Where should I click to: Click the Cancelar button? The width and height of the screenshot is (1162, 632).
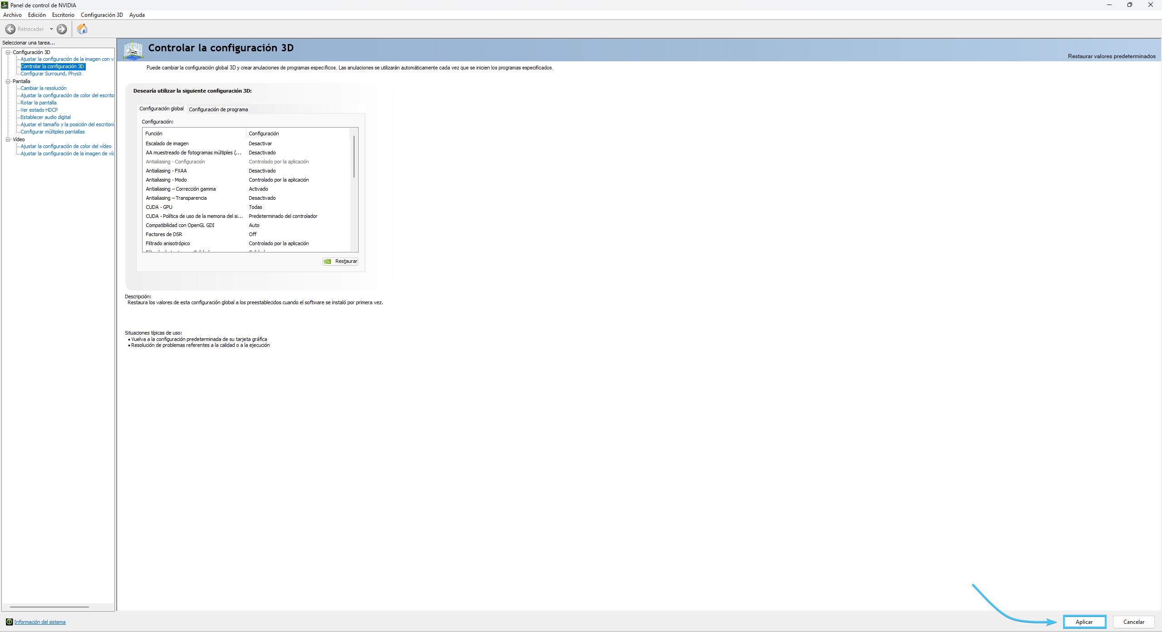click(x=1134, y=622)
